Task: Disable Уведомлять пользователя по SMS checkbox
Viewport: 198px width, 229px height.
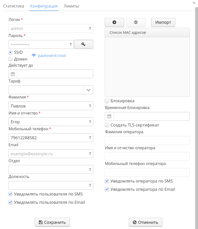Action: click(11, 194)
